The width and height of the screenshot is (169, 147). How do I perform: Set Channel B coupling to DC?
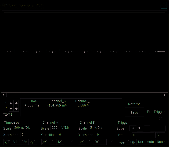pos(97,142)
